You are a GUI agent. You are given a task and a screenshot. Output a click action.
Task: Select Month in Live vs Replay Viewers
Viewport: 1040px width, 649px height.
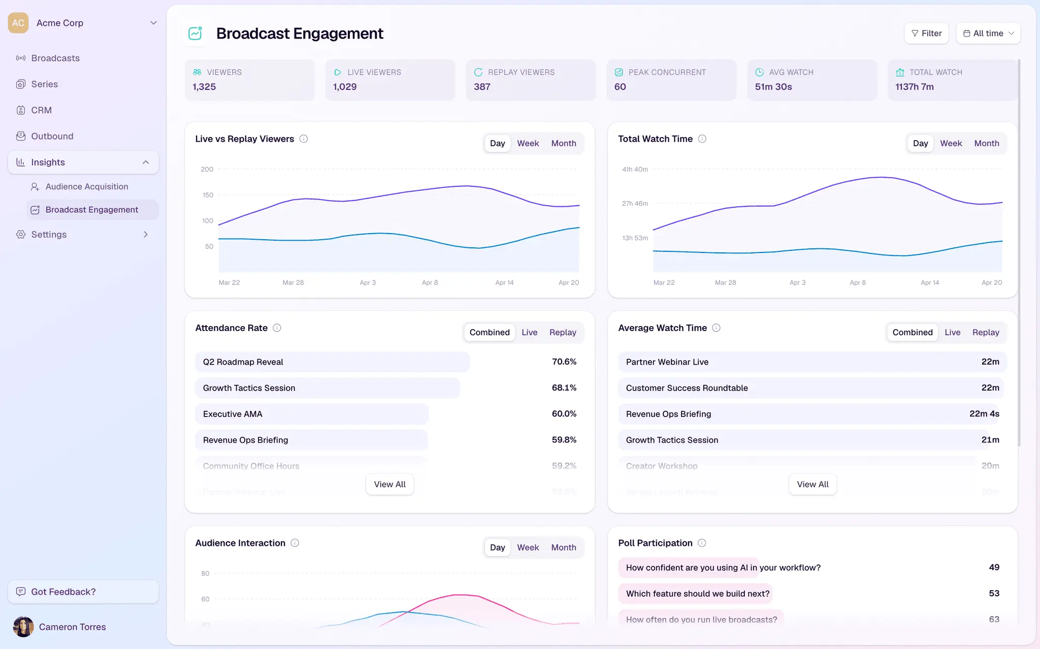564,143
